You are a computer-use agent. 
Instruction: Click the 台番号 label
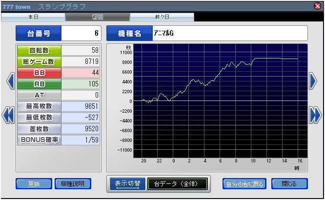coord(39,33)
